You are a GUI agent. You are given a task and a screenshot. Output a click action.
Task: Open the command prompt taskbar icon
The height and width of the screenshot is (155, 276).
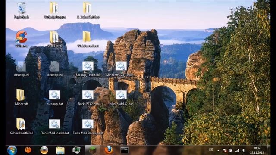coord(125,150)
